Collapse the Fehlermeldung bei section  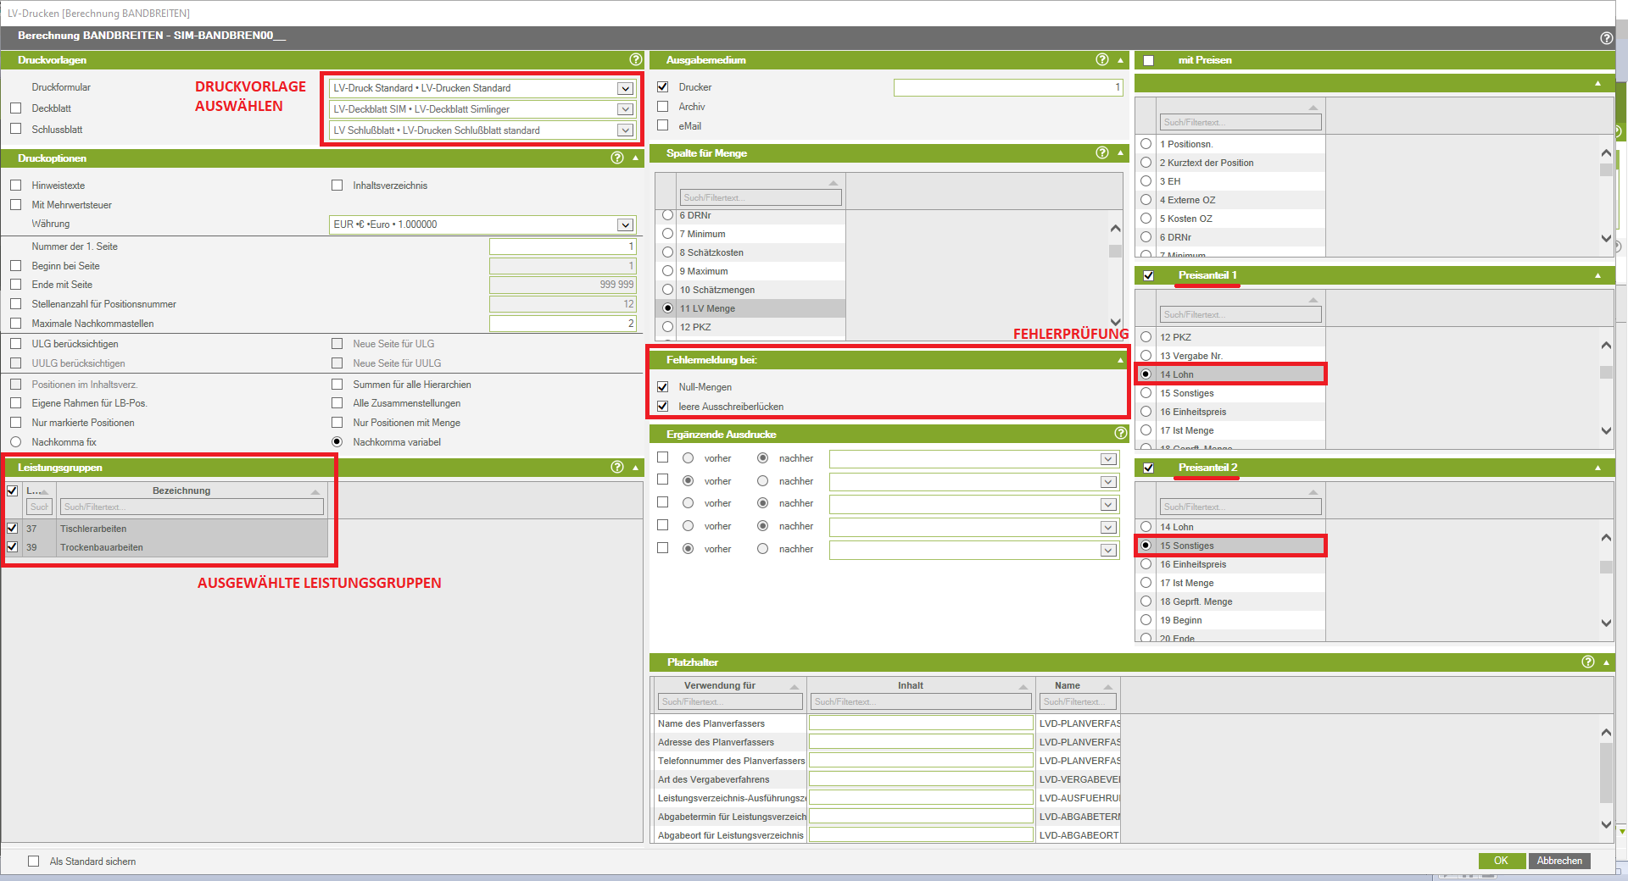click(x=1120, y=360)
